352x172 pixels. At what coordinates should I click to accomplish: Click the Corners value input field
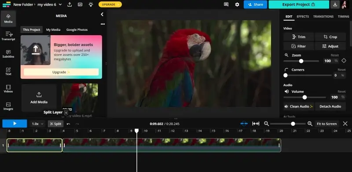pos(335,76)
